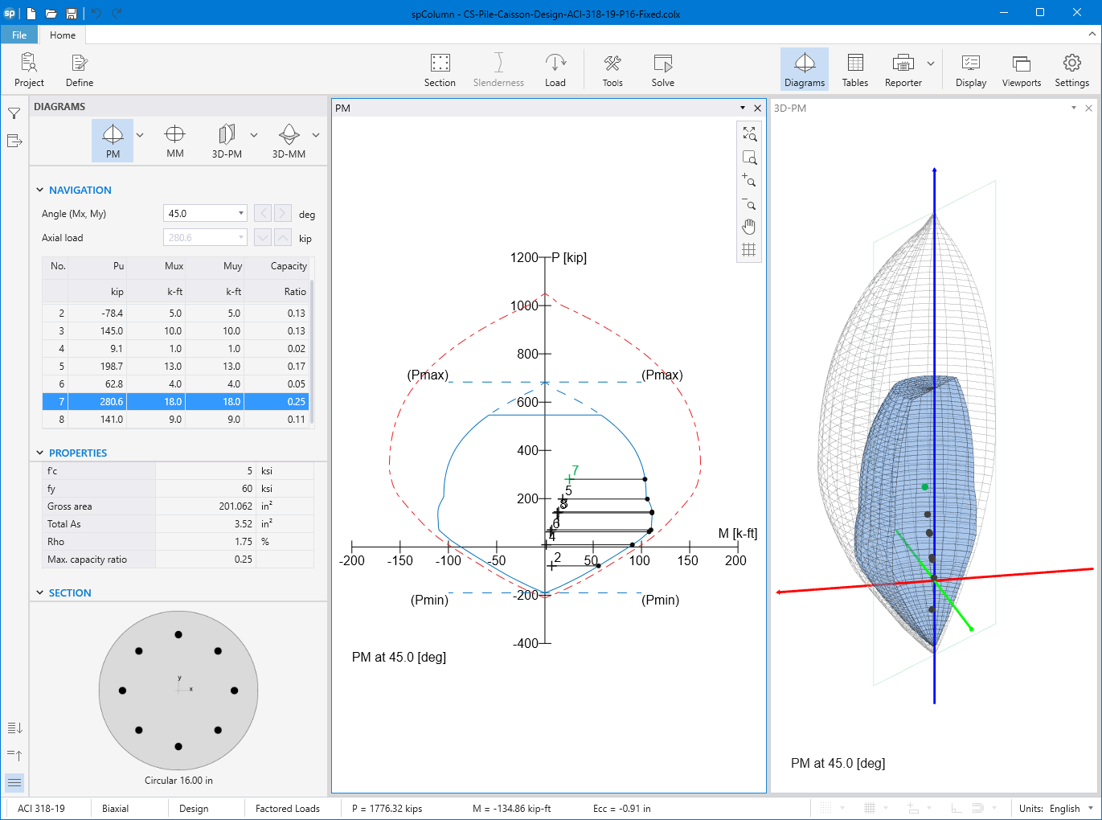This screenshot has height=820, width=1102.
Task: Activate zoom to fit in PM viewport
Action: point(748,133)
